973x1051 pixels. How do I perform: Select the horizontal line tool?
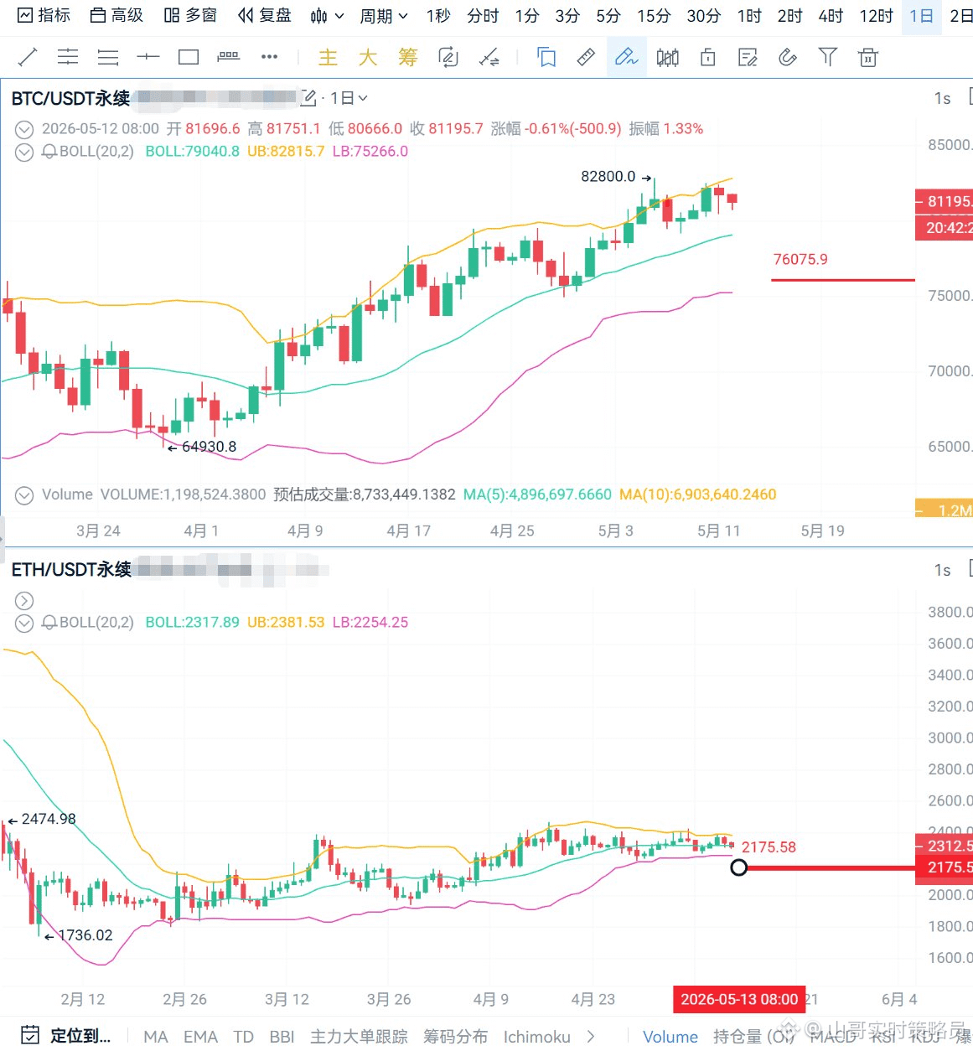pyautogui.click(x=148, y=57)
